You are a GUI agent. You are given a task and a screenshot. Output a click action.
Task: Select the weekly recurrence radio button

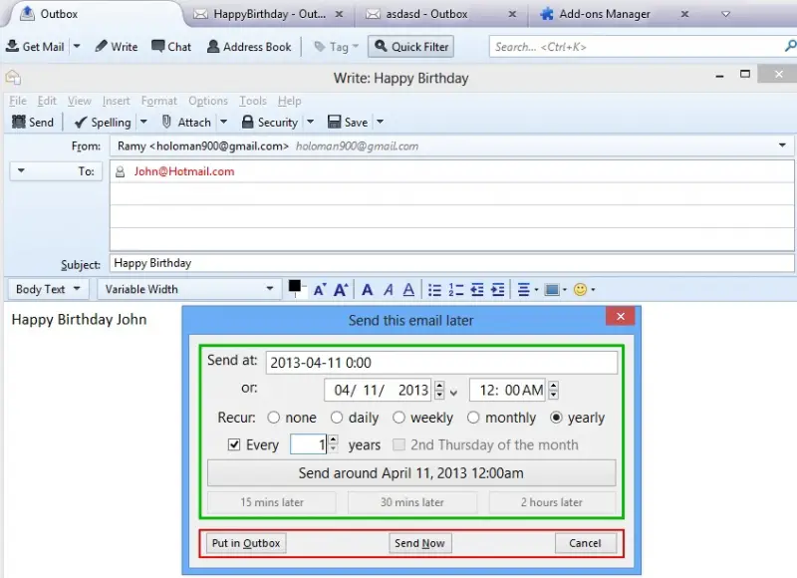[398, 418]
